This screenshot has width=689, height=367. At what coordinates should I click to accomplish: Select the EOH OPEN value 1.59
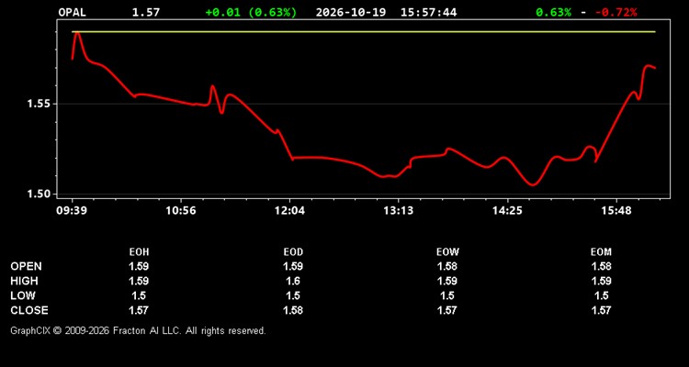pos(139,266)
